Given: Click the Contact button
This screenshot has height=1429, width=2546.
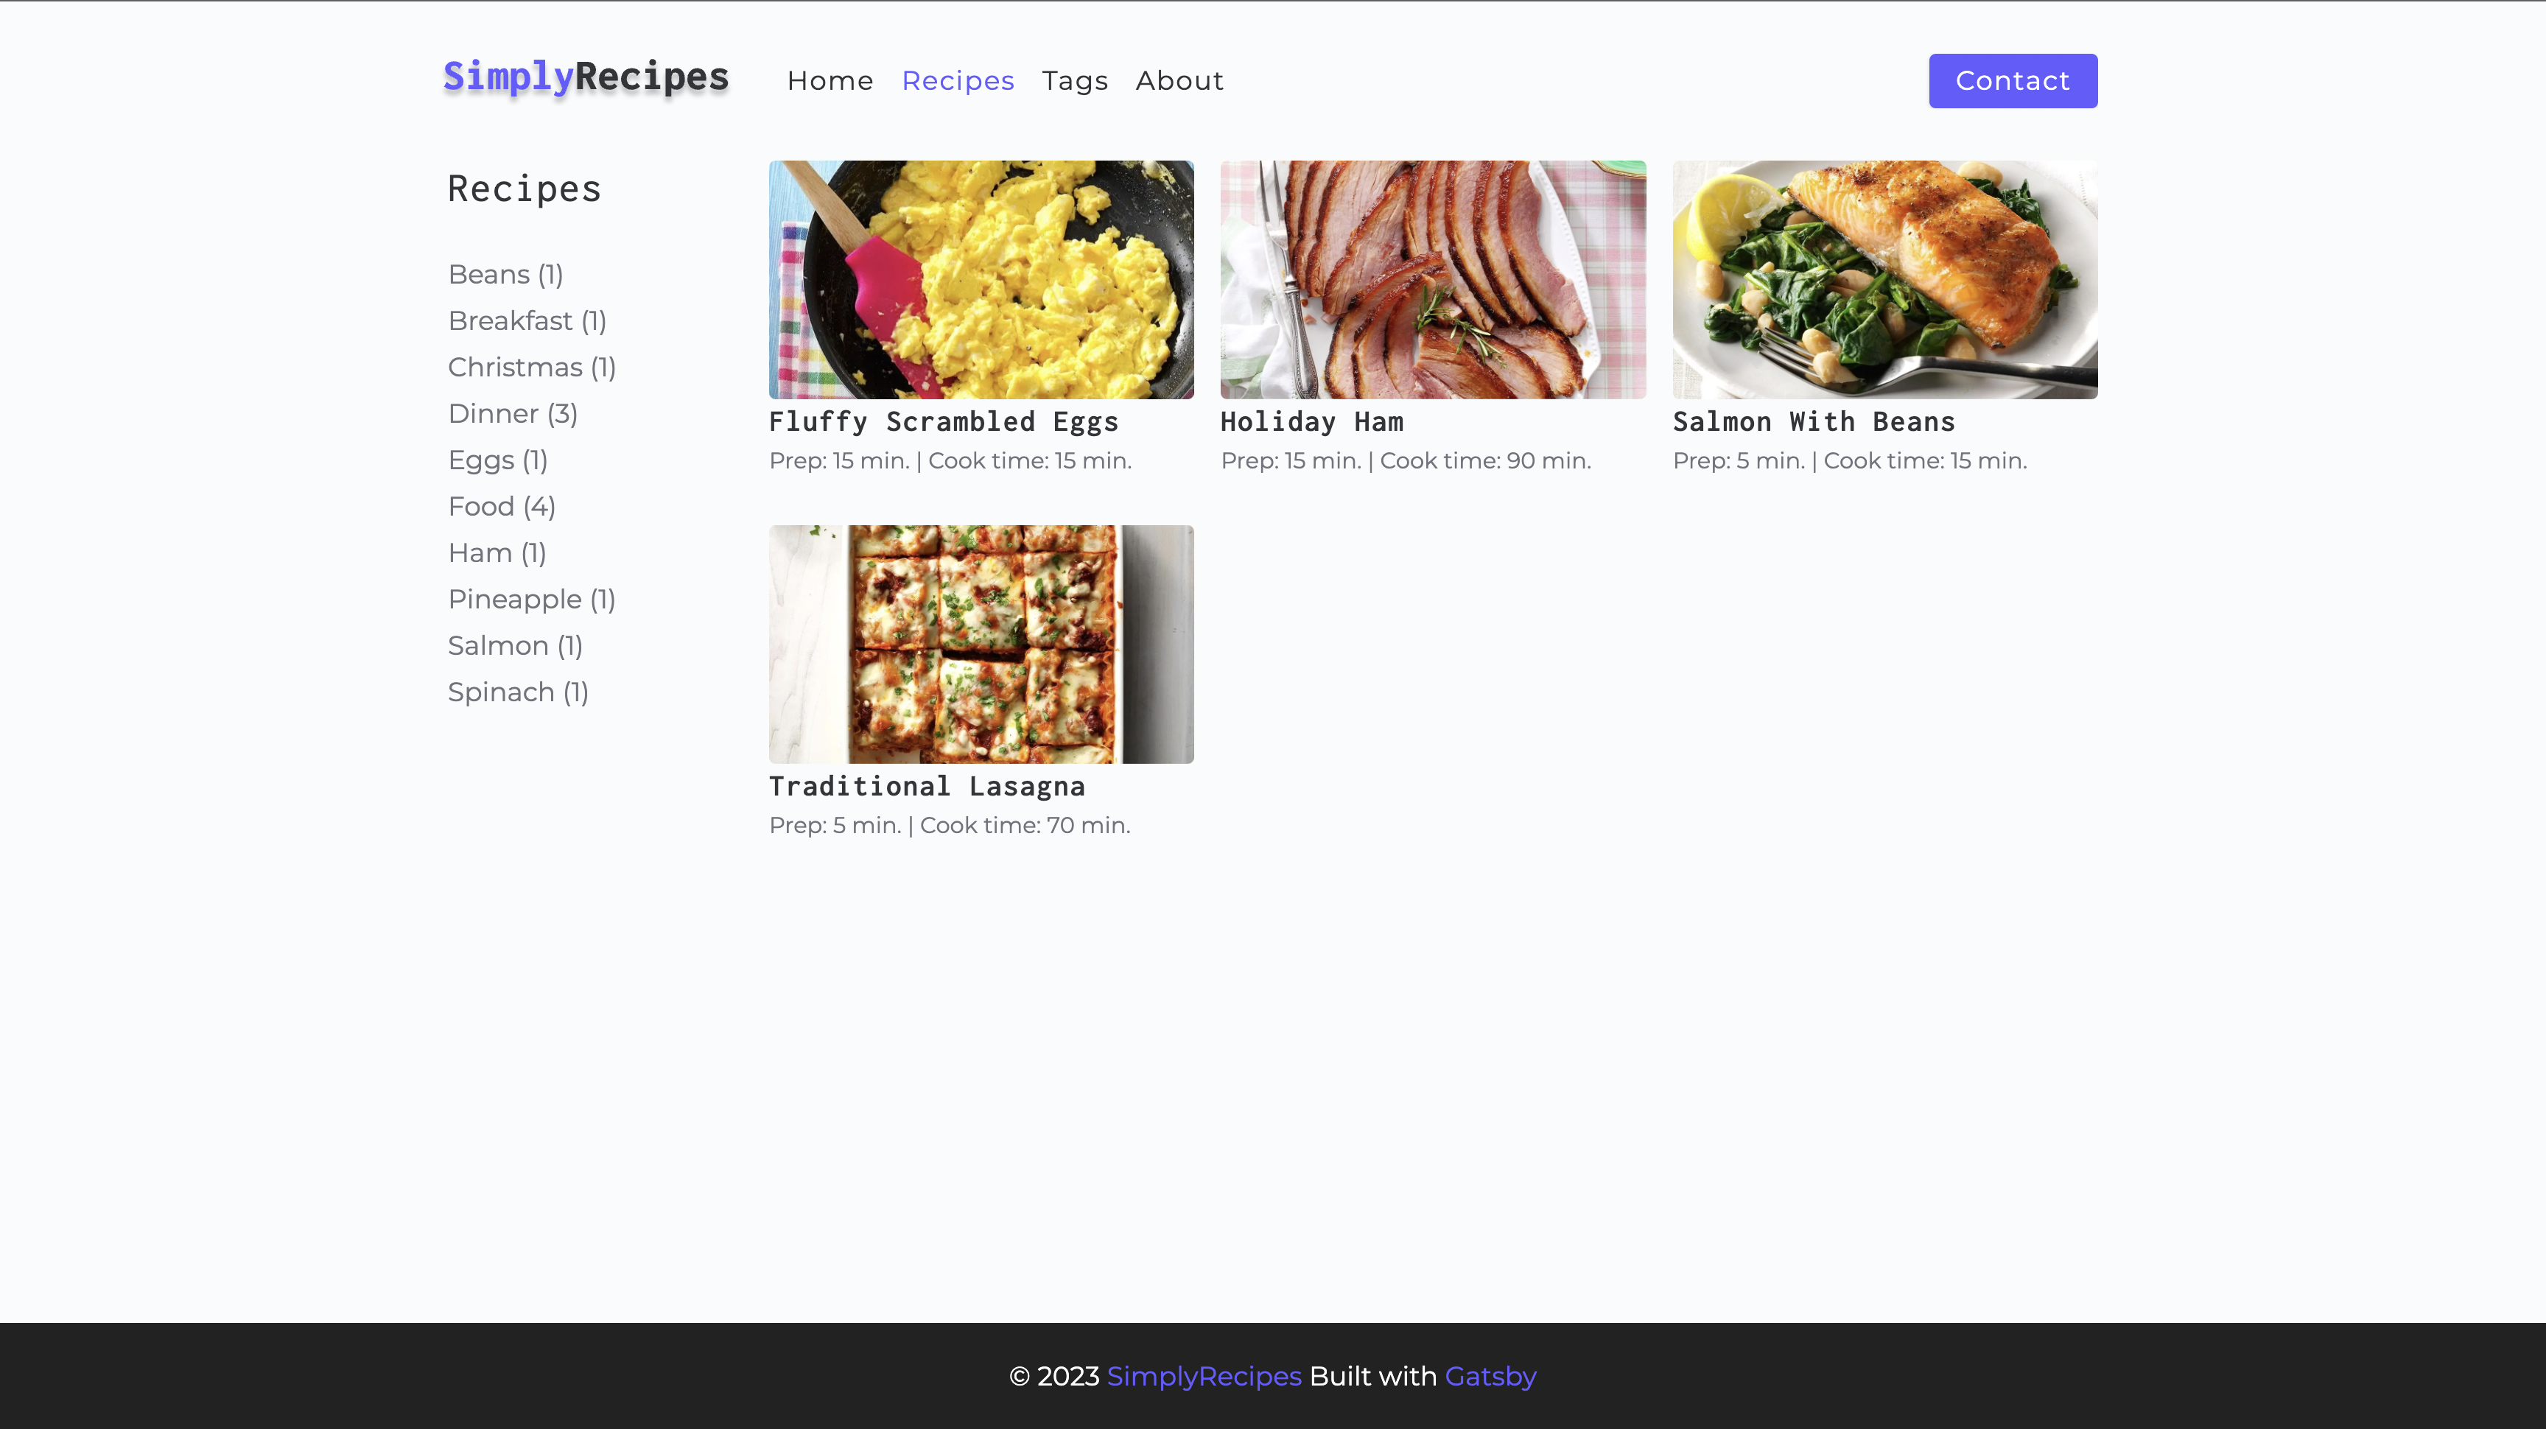Looking at the screenshot, I should click(x=2013, y=81).
